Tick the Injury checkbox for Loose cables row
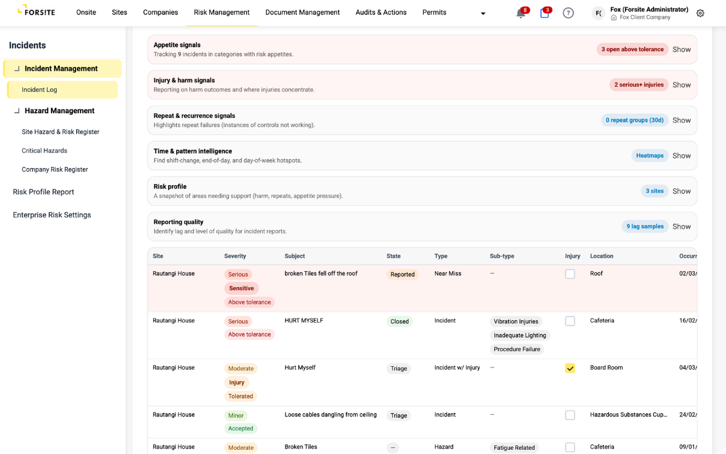Image resolution: width=726 pixels, height=454 pixels. (x=570, y=415)
